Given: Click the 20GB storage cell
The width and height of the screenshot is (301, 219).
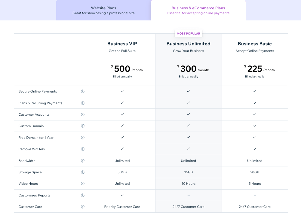Looking at the screenshot, I should click(x=255, y=172).
